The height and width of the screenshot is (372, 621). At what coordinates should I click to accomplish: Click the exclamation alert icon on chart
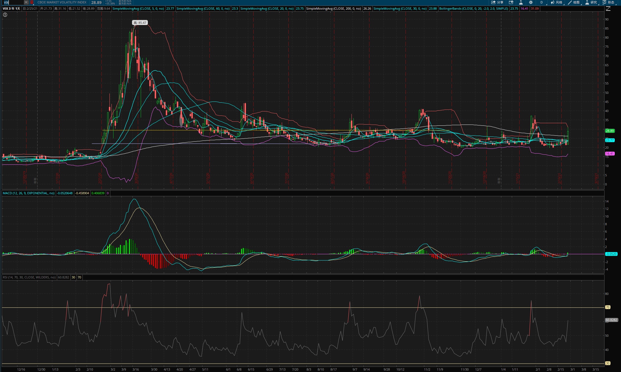[5, 15]
